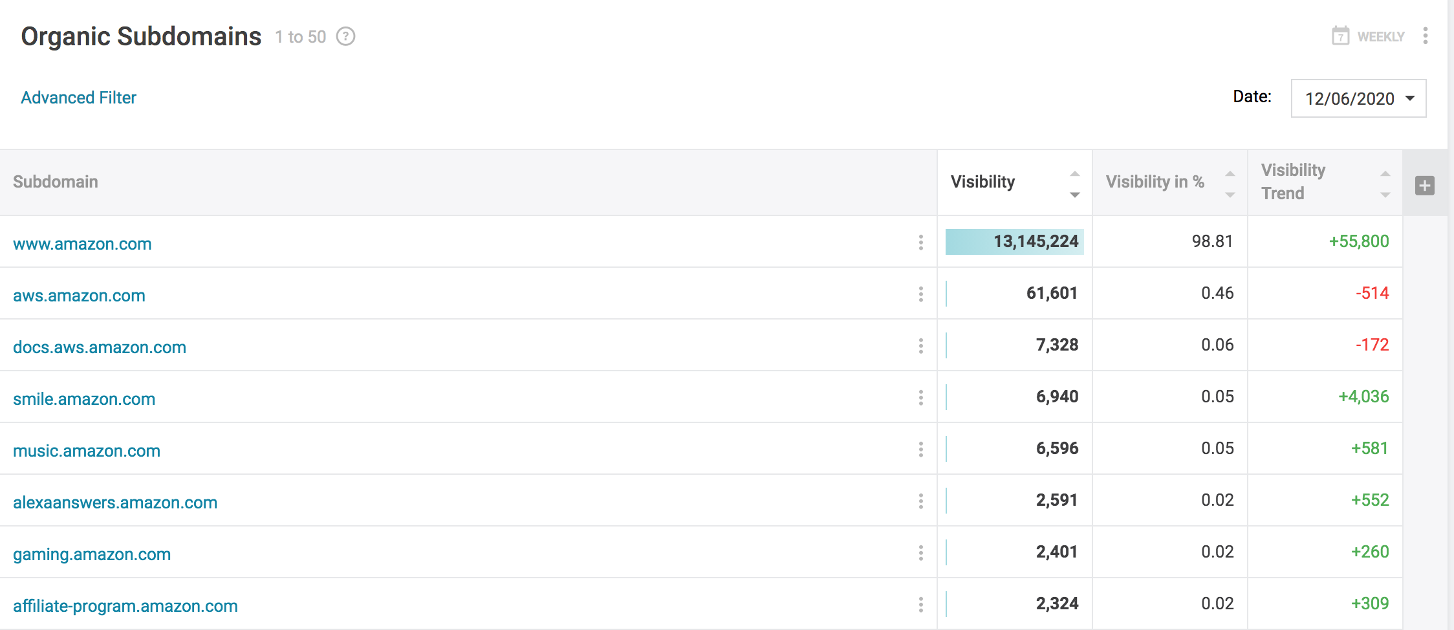Click the weekly calendar icon
This screenshot has width=1454, height=630.
point(1340,36)
